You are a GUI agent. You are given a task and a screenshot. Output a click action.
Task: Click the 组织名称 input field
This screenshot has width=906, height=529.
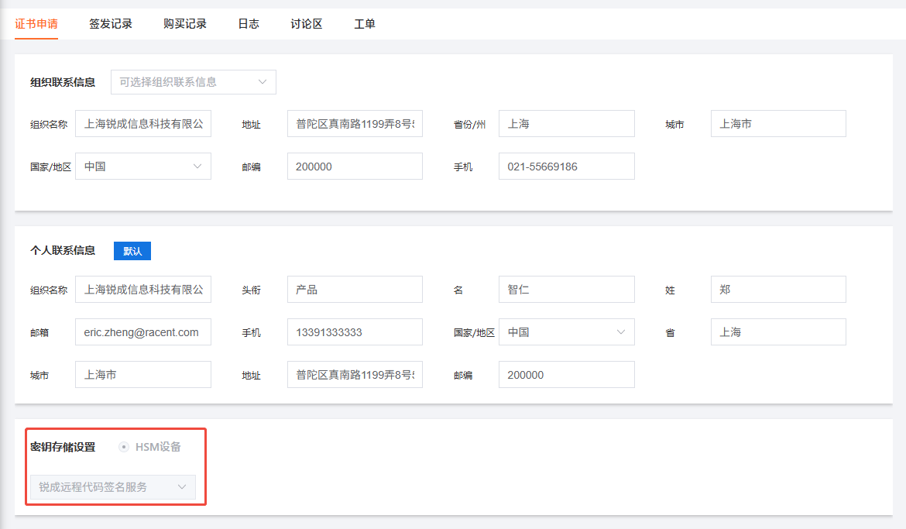click(142, 123)
